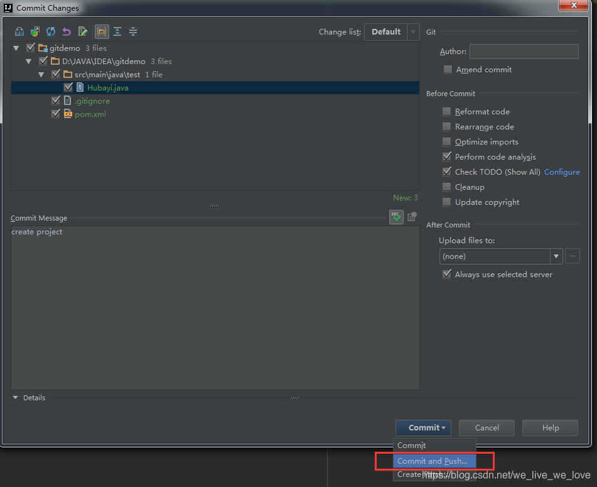Enable the Rearrange code checkbox
This screenshot has height=487, width=597.
click(446, 126)
